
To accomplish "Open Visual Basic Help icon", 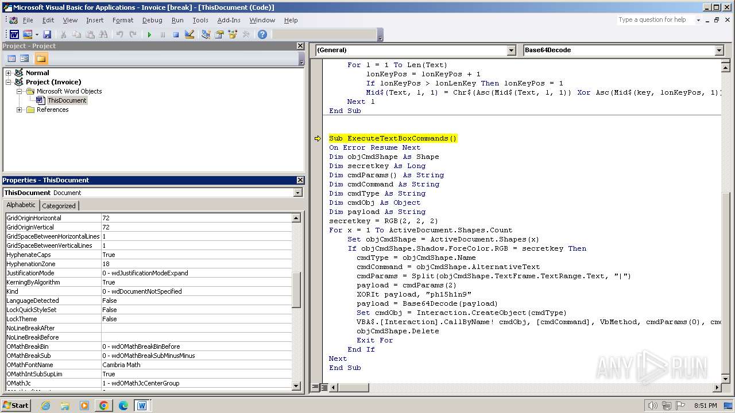I will point(262,34).
